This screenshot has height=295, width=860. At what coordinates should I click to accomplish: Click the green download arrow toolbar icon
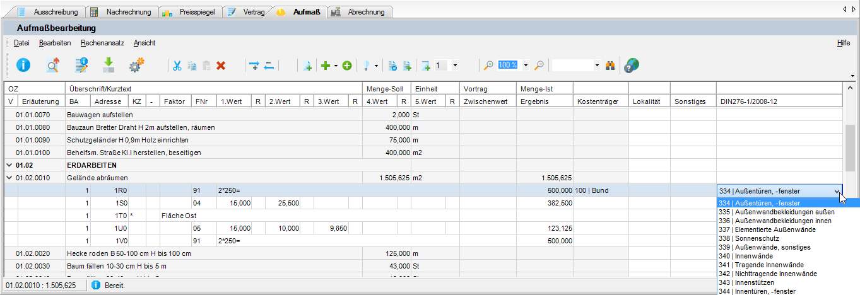tap(109, 64)
